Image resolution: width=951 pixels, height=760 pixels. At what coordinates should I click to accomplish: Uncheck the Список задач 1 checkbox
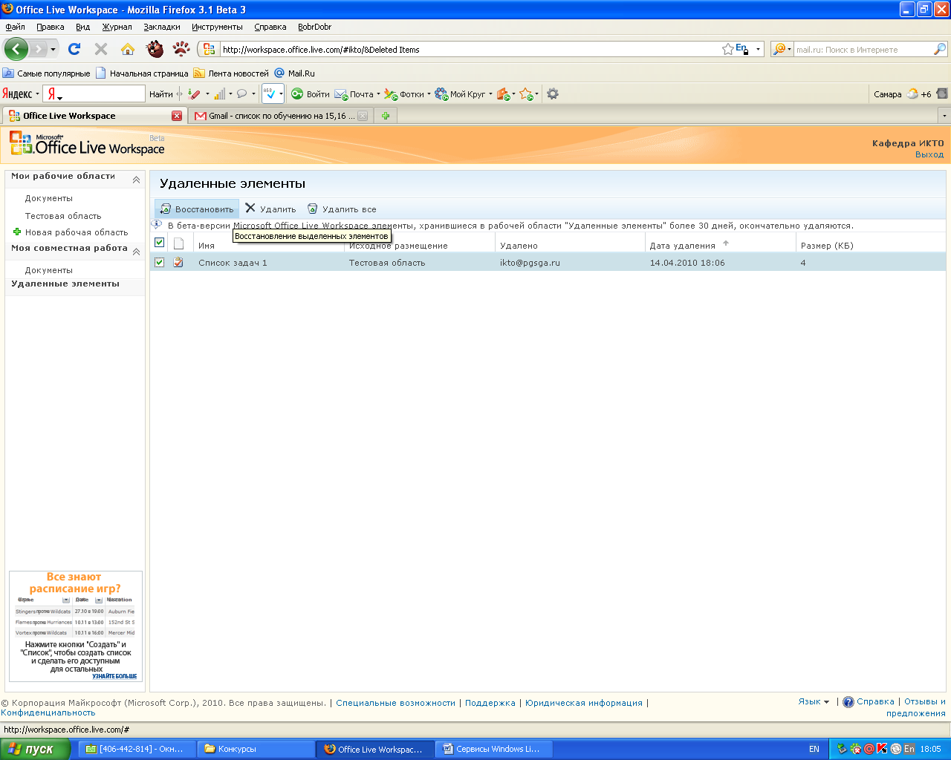[x=159, y=262]
